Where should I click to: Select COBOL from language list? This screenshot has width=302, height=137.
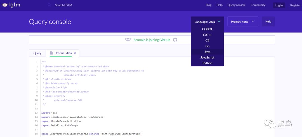207,29
